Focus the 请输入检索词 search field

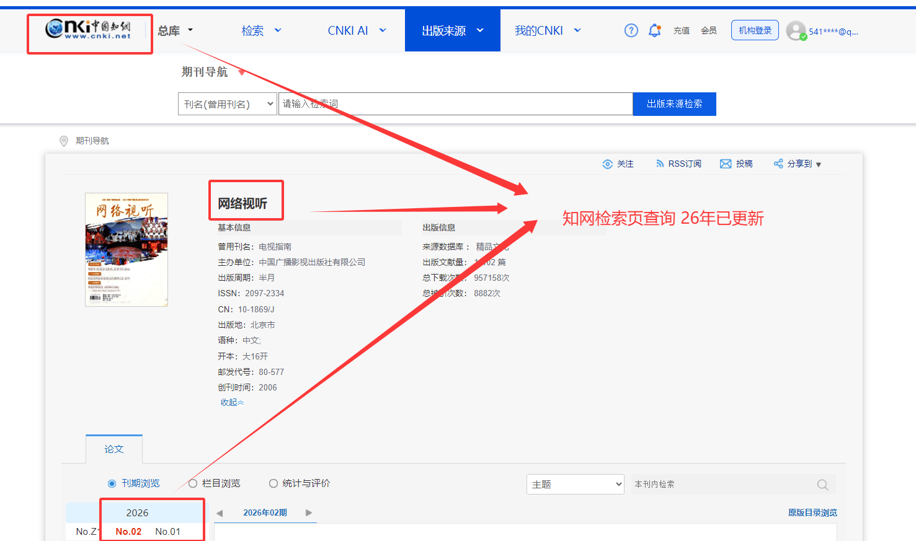click(x=456, y=104)
